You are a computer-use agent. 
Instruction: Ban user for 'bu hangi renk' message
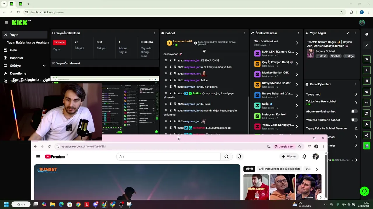coord(175,87)
